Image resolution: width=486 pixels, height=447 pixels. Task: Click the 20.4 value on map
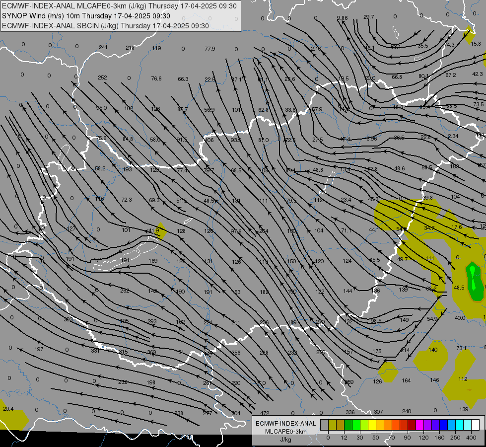tap(8, 409)
